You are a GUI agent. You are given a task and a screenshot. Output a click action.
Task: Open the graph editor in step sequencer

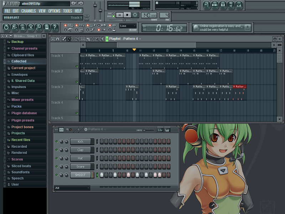pos(160,129)
